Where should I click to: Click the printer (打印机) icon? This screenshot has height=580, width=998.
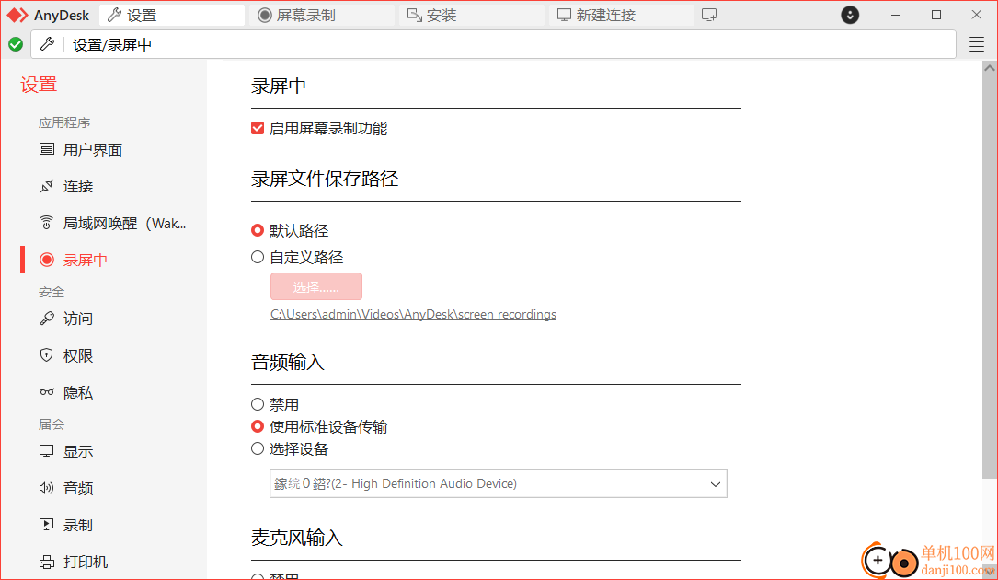(47, 562)
